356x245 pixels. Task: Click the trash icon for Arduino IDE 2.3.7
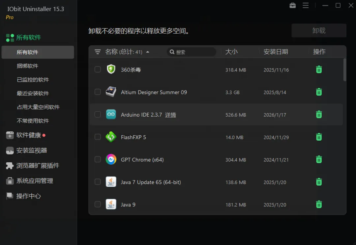[319, 114]
